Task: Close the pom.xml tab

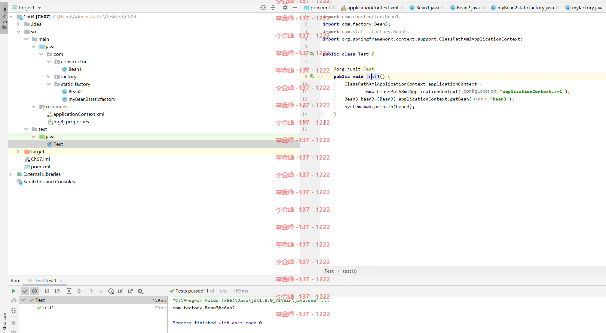Action: tap(333, 7)
